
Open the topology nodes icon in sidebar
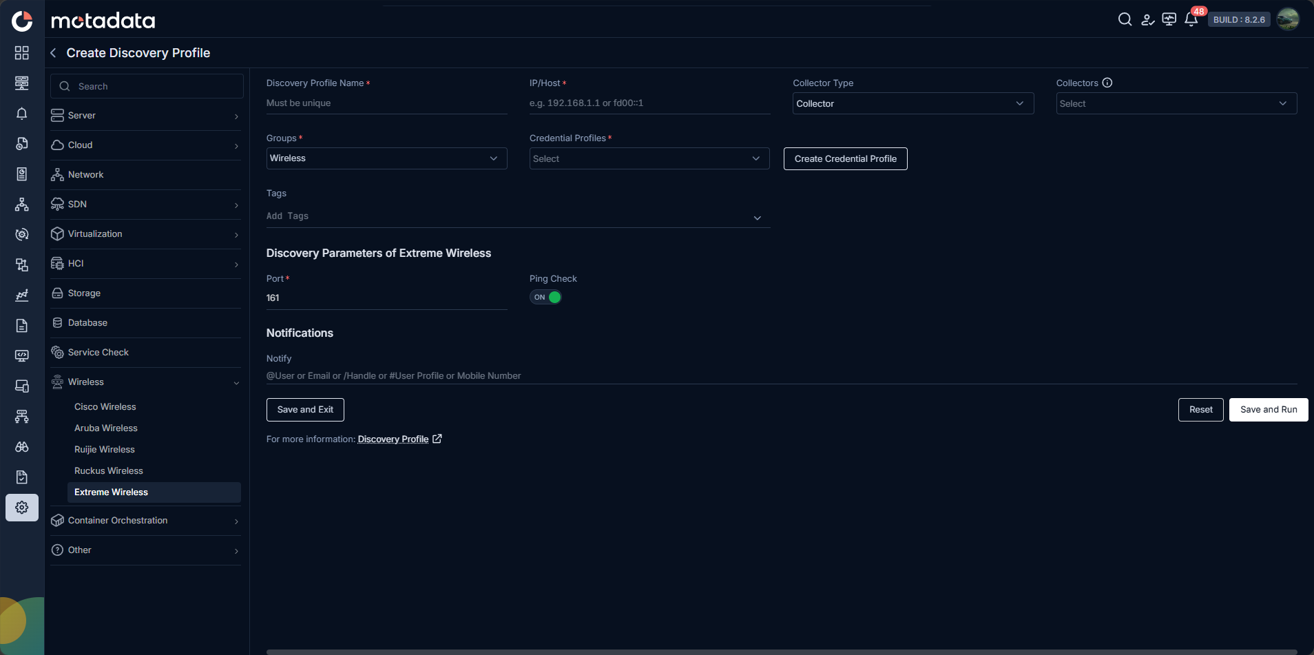tap(22, 205)
